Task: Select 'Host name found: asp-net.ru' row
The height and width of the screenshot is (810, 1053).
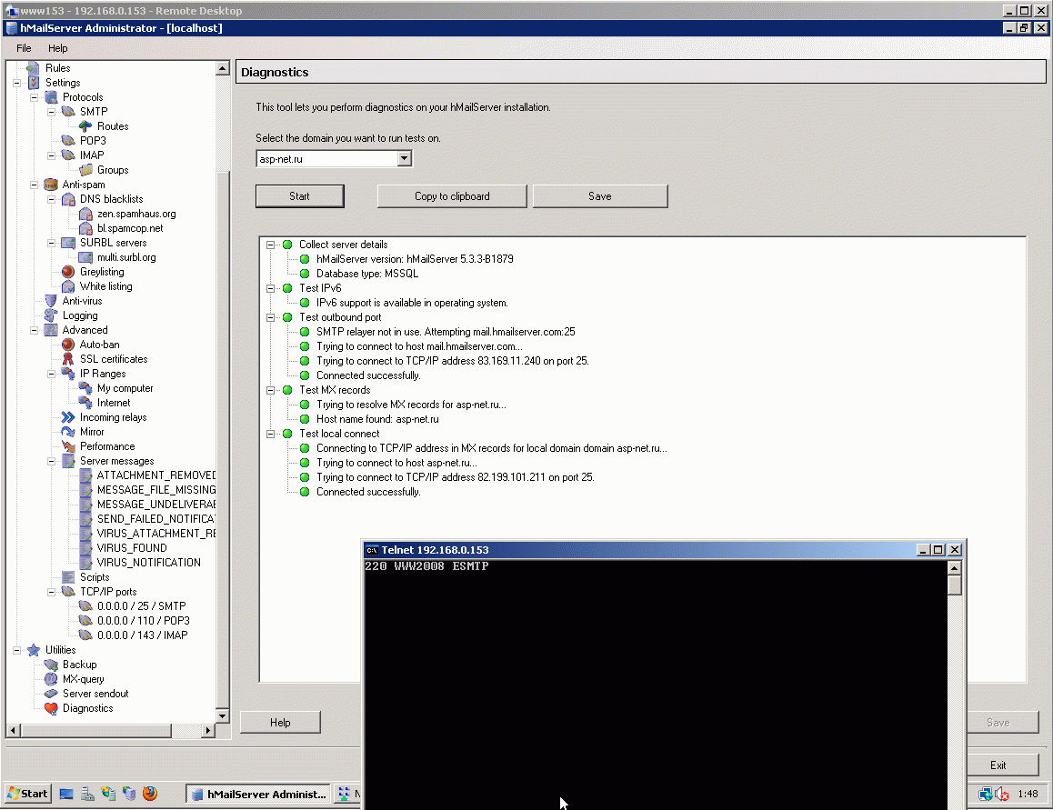Action: coord(377,419)
